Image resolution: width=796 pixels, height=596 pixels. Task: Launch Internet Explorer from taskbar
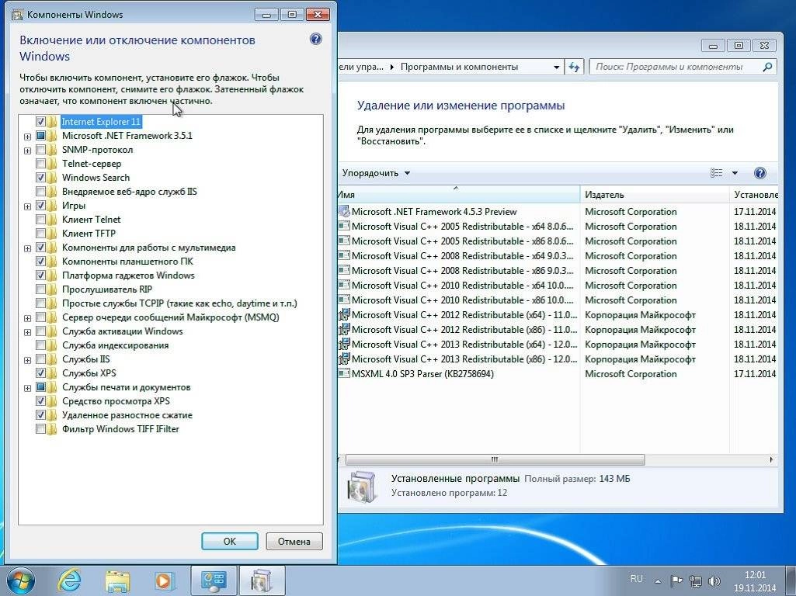pos(70,580)
